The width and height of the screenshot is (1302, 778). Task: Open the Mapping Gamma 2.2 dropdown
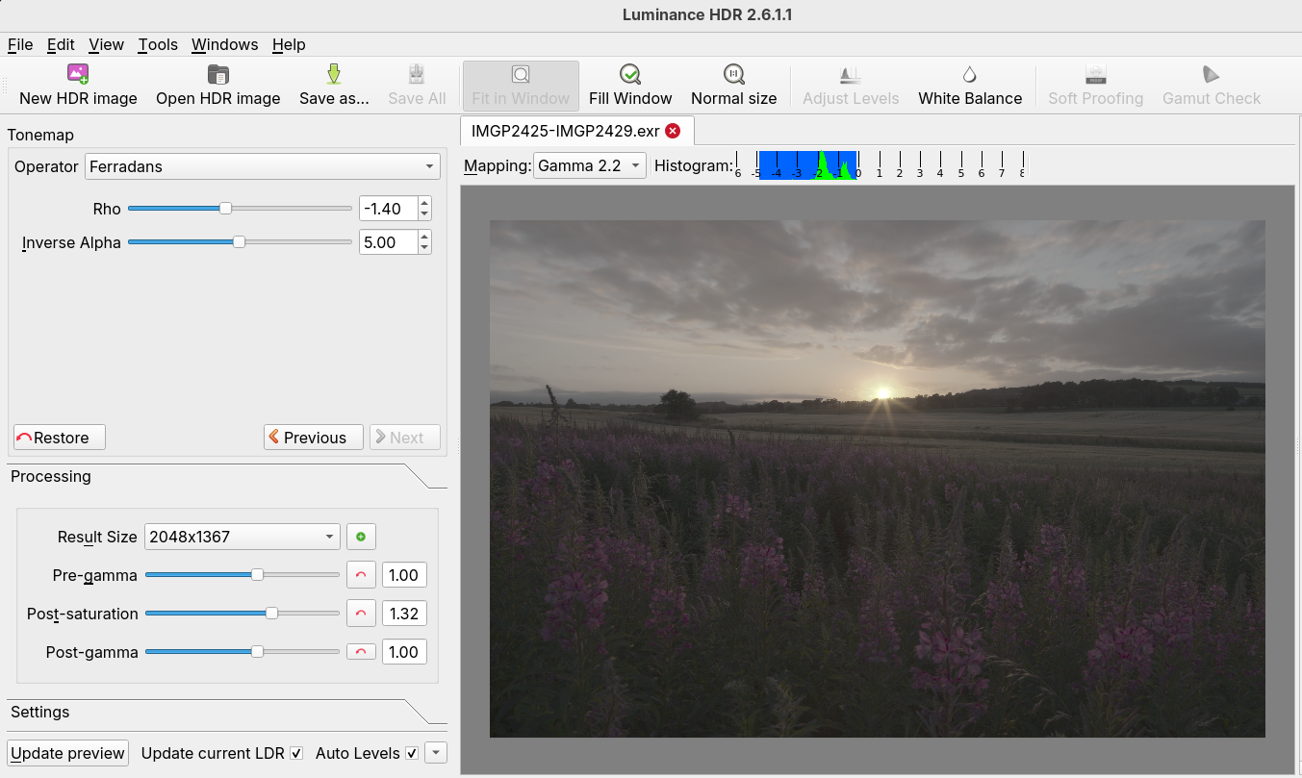coord(589,165)
